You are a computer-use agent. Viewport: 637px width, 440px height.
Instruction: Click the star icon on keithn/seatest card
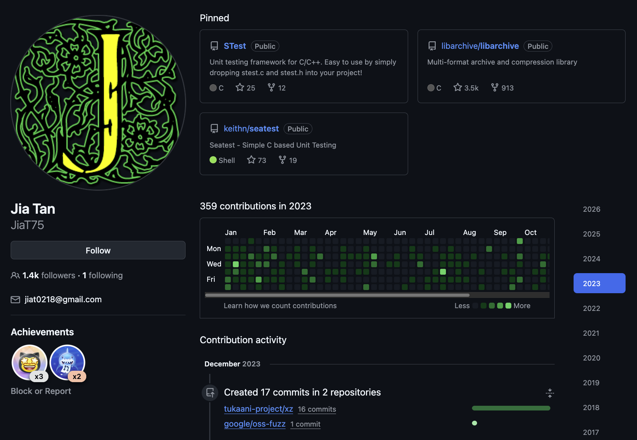251,160
